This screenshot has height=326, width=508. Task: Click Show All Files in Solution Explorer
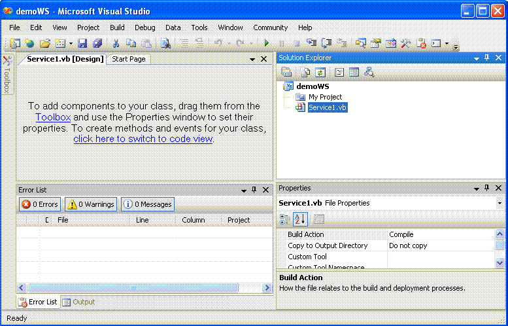pyautogui.click(x=305, y=72)
